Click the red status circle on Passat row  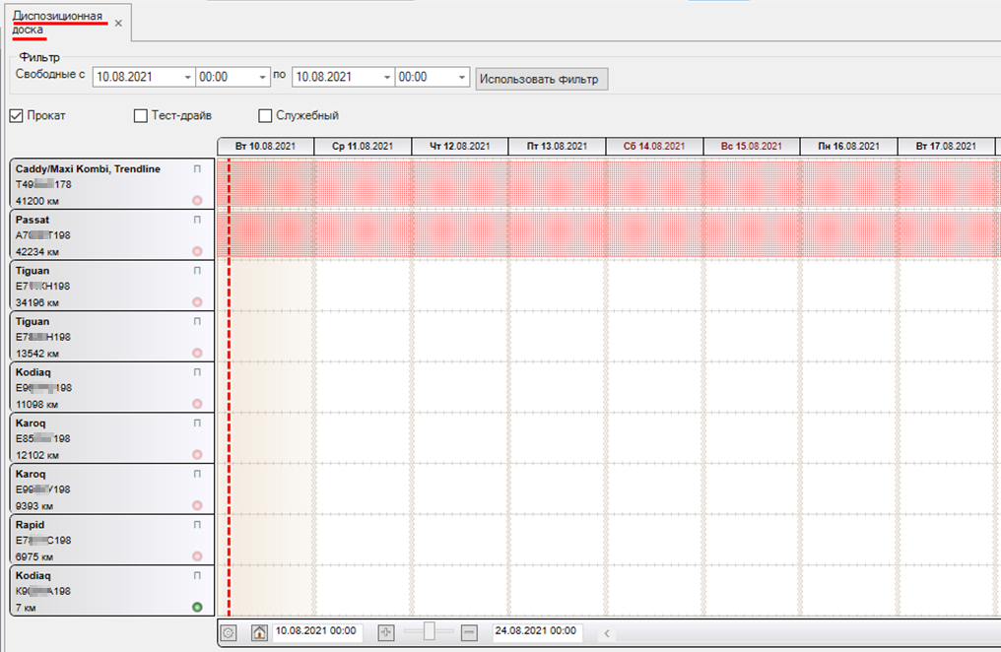(x=197, y=251)
